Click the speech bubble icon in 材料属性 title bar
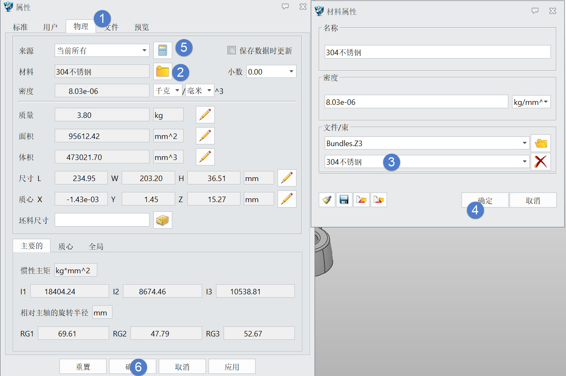The width and height of the screenshot is (566, 376). coord(535,11)
